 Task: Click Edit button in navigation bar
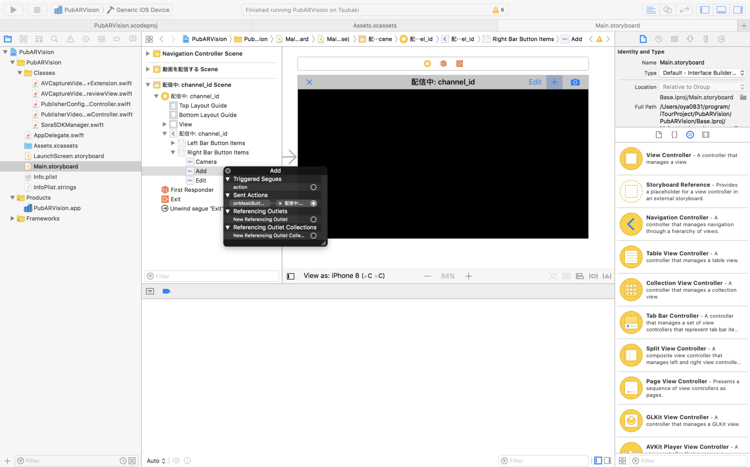(x=535, y=82)
